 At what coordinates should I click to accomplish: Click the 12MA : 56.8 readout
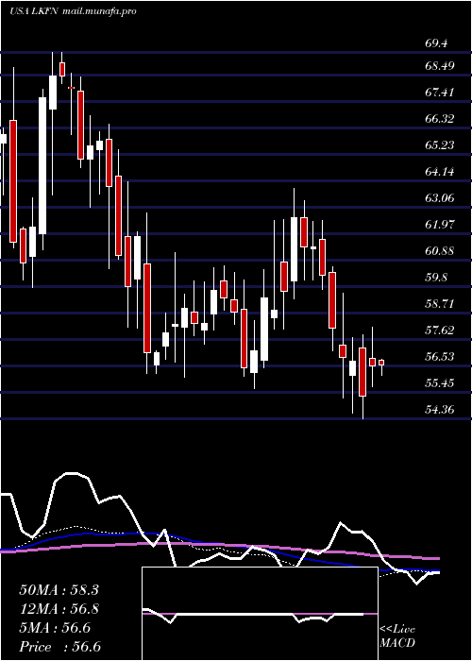coord(59,609)
